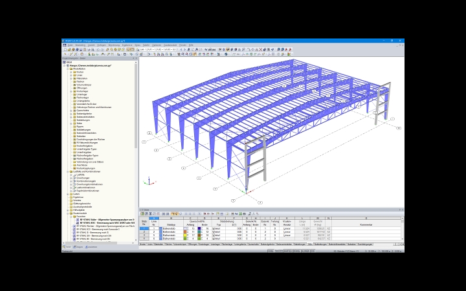The height and width of the screenshot is (291, 466).
Task: Click row 2 orange Anfang color swatch
Action: (x=186, y=232)
